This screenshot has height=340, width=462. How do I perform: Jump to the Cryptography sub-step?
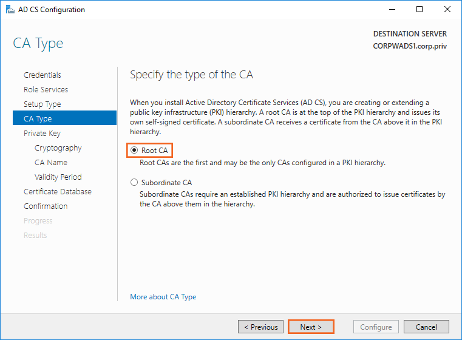click(58, 148)
